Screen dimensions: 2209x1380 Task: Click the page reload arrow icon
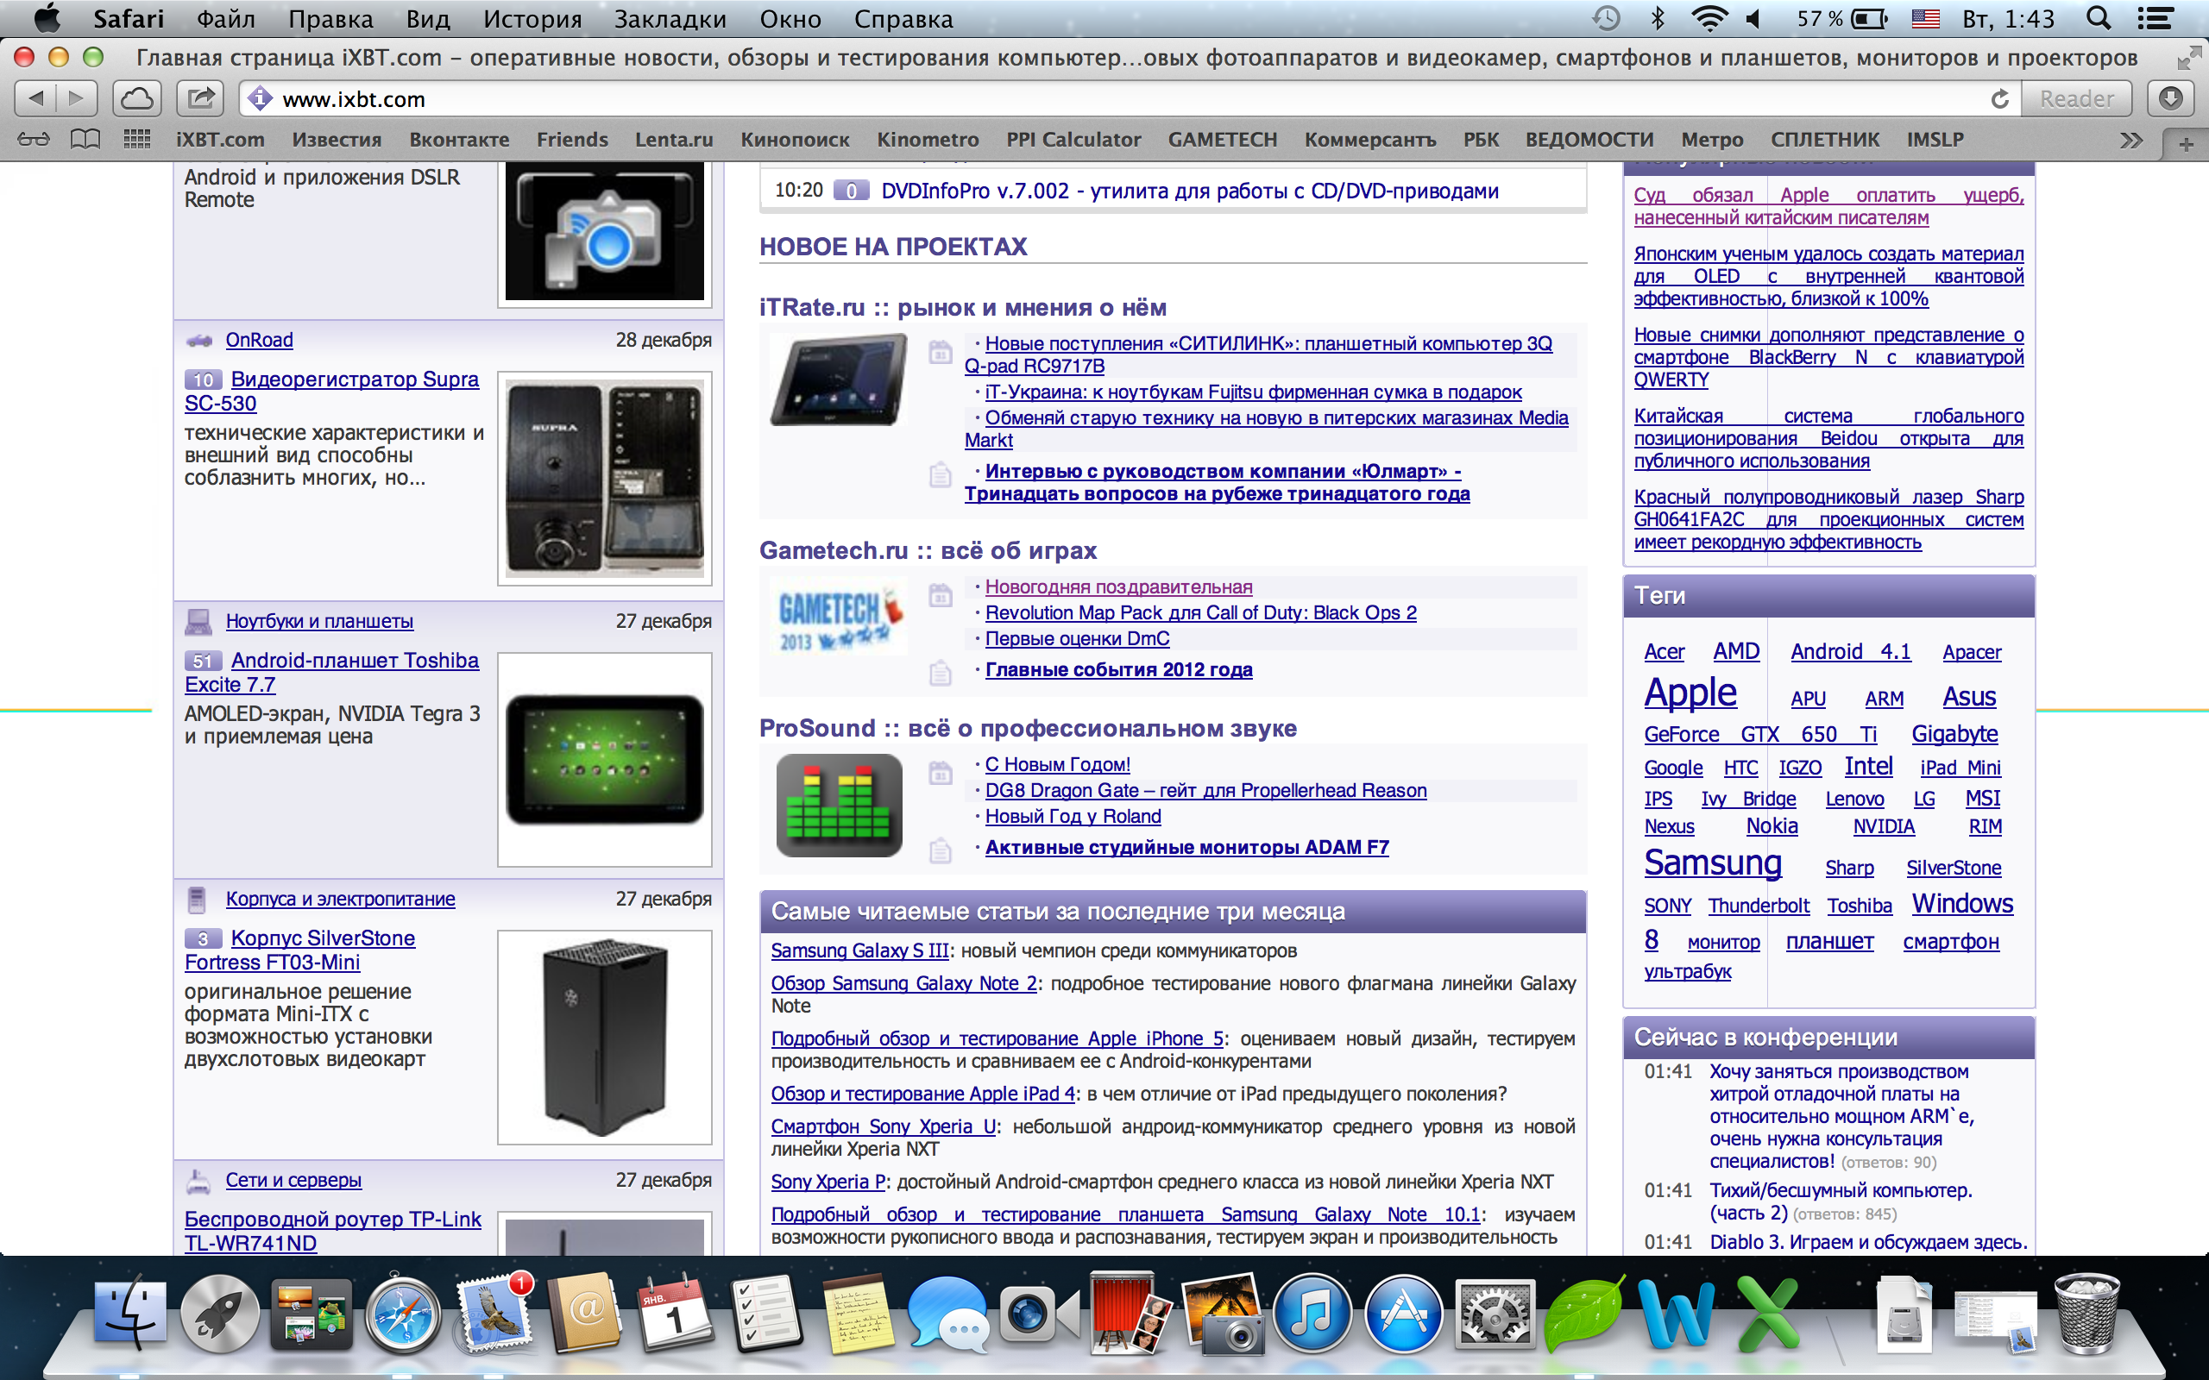pyautogui.click(x=1999, y=98)
